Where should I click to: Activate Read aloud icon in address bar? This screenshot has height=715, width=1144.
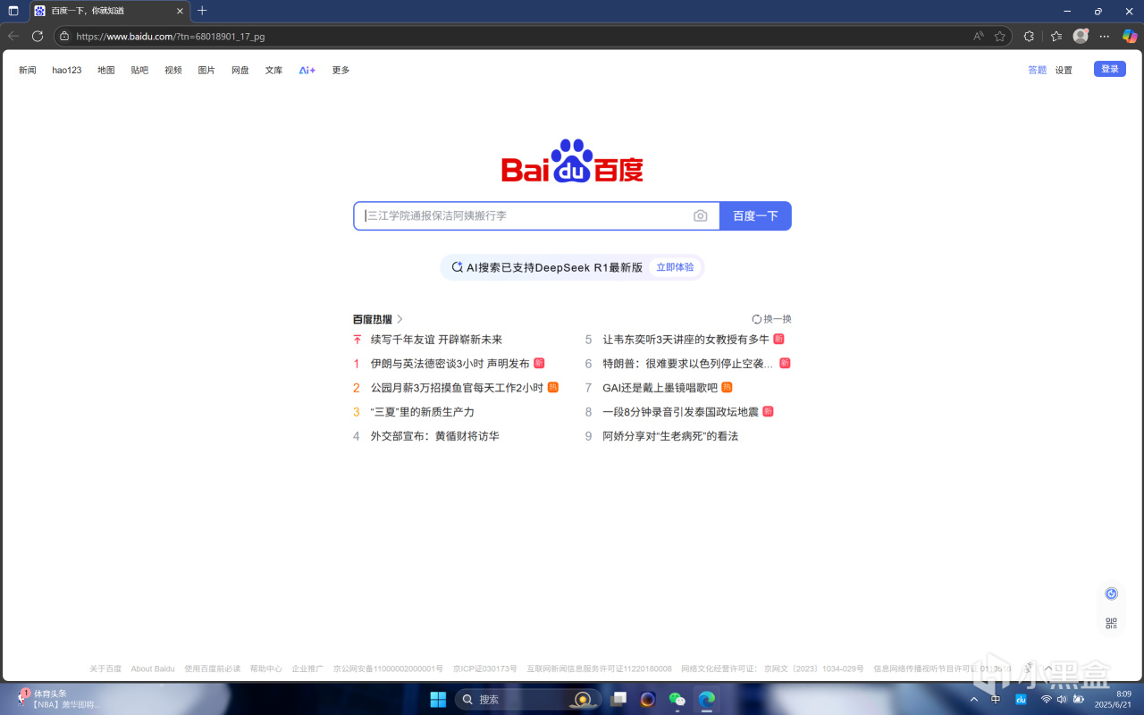(x=979, y=37)
